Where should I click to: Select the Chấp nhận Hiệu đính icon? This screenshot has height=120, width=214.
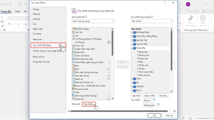pos(73,49)
